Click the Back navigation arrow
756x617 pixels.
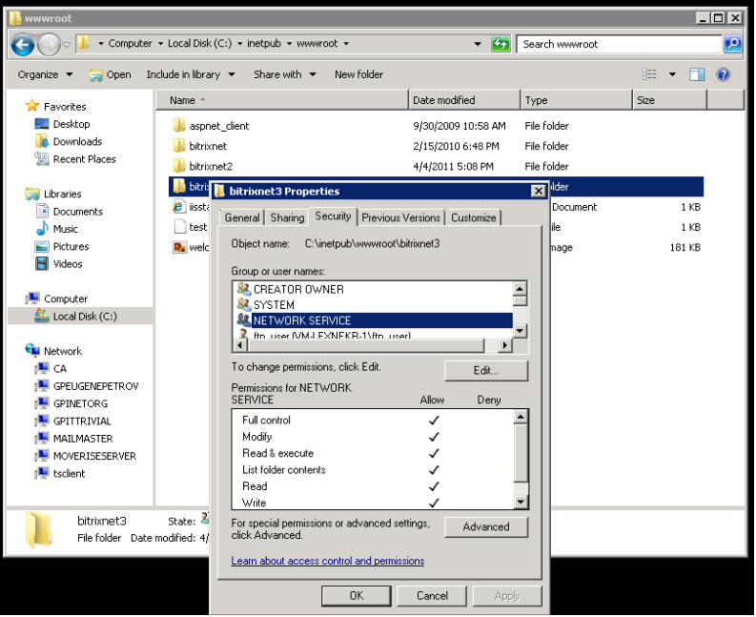tap(23, 45)
